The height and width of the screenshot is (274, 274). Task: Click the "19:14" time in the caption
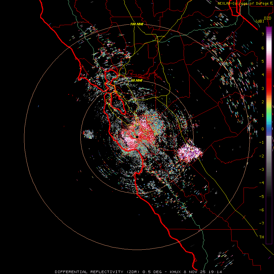(x=215, y=272)
